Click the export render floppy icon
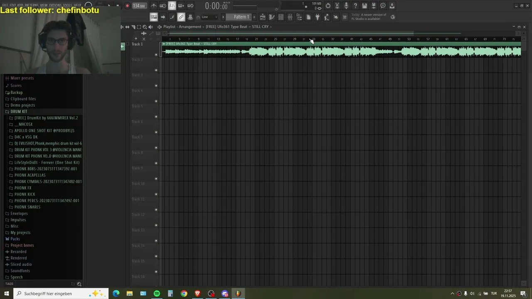Screen dimensions: 532x299 tap(374, 6)
